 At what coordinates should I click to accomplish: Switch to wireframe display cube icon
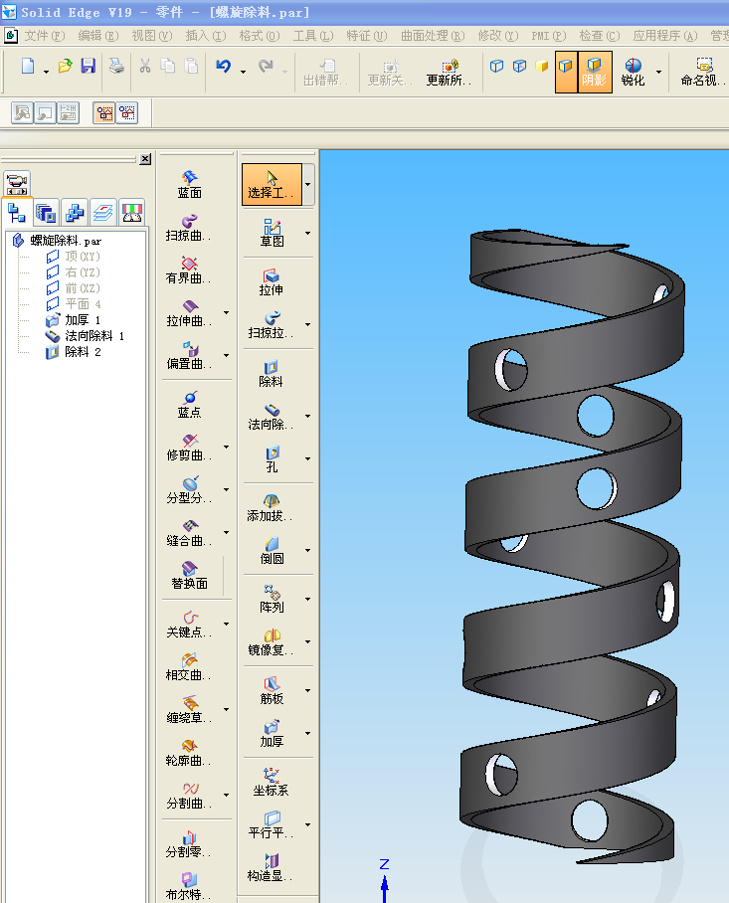pos(496,66)
